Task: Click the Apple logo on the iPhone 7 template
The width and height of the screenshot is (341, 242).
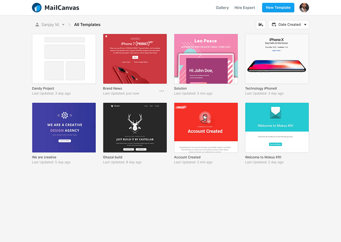Action: pyautogui.click(x=107, y=36)
